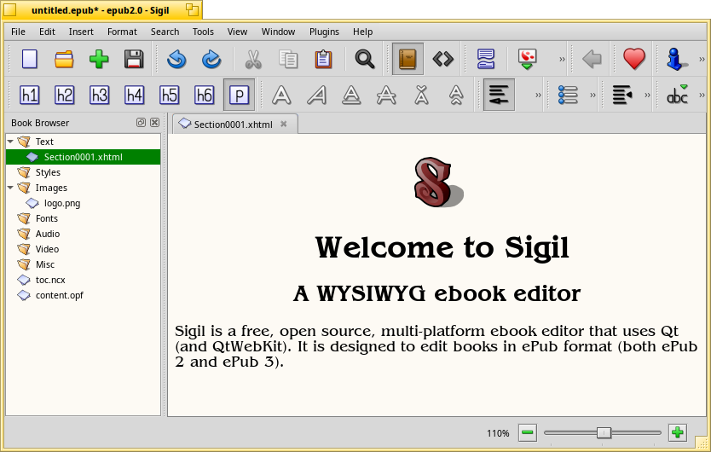This screenshot has width=711, height=452.
Task: Redo the last undone action
Action: [x=211, y=59]
